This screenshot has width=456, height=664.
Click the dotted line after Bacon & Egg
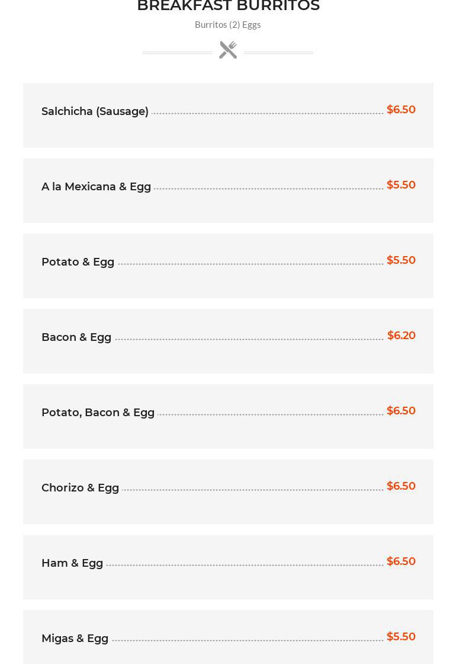coord(249,339)
